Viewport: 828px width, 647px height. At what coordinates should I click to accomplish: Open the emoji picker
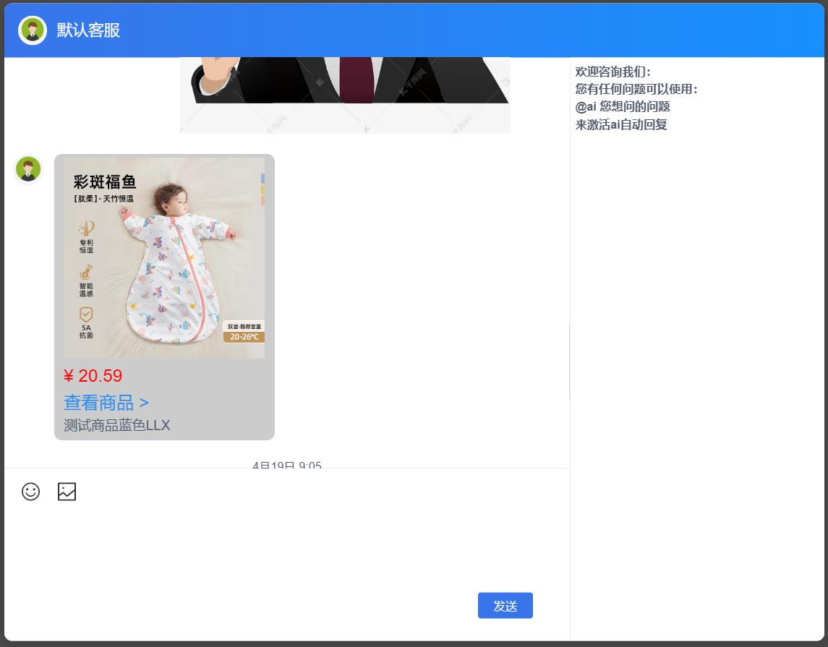coord(30,492)
